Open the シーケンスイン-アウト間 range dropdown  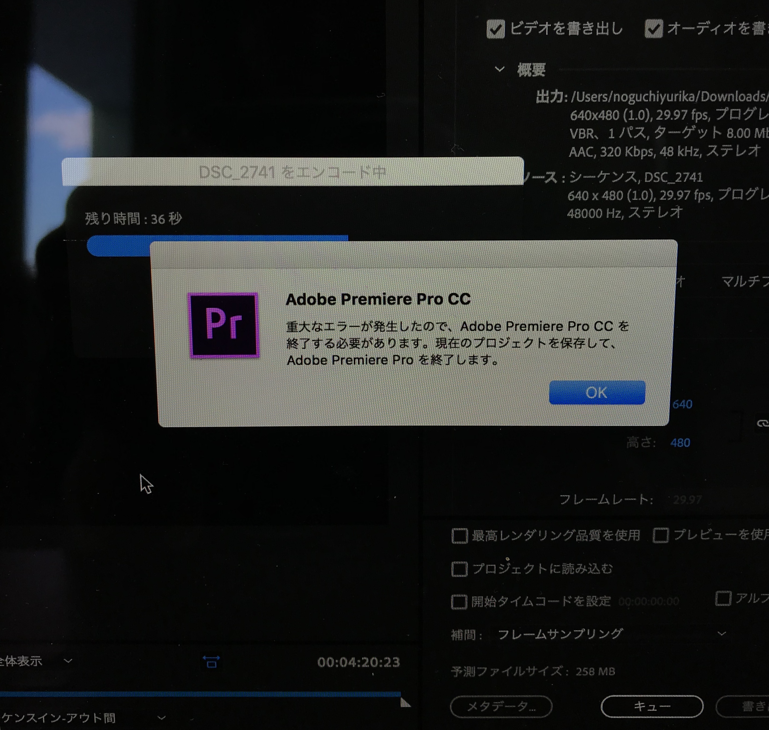click(83, 718)
